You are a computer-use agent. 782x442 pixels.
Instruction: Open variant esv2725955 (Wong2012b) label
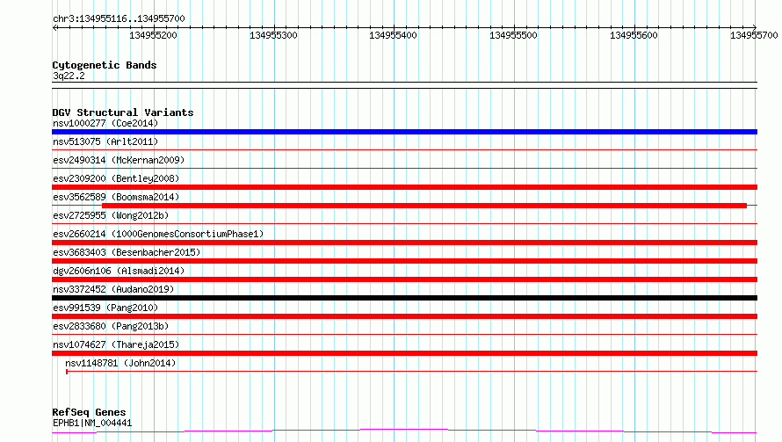[x=111, y=215]
